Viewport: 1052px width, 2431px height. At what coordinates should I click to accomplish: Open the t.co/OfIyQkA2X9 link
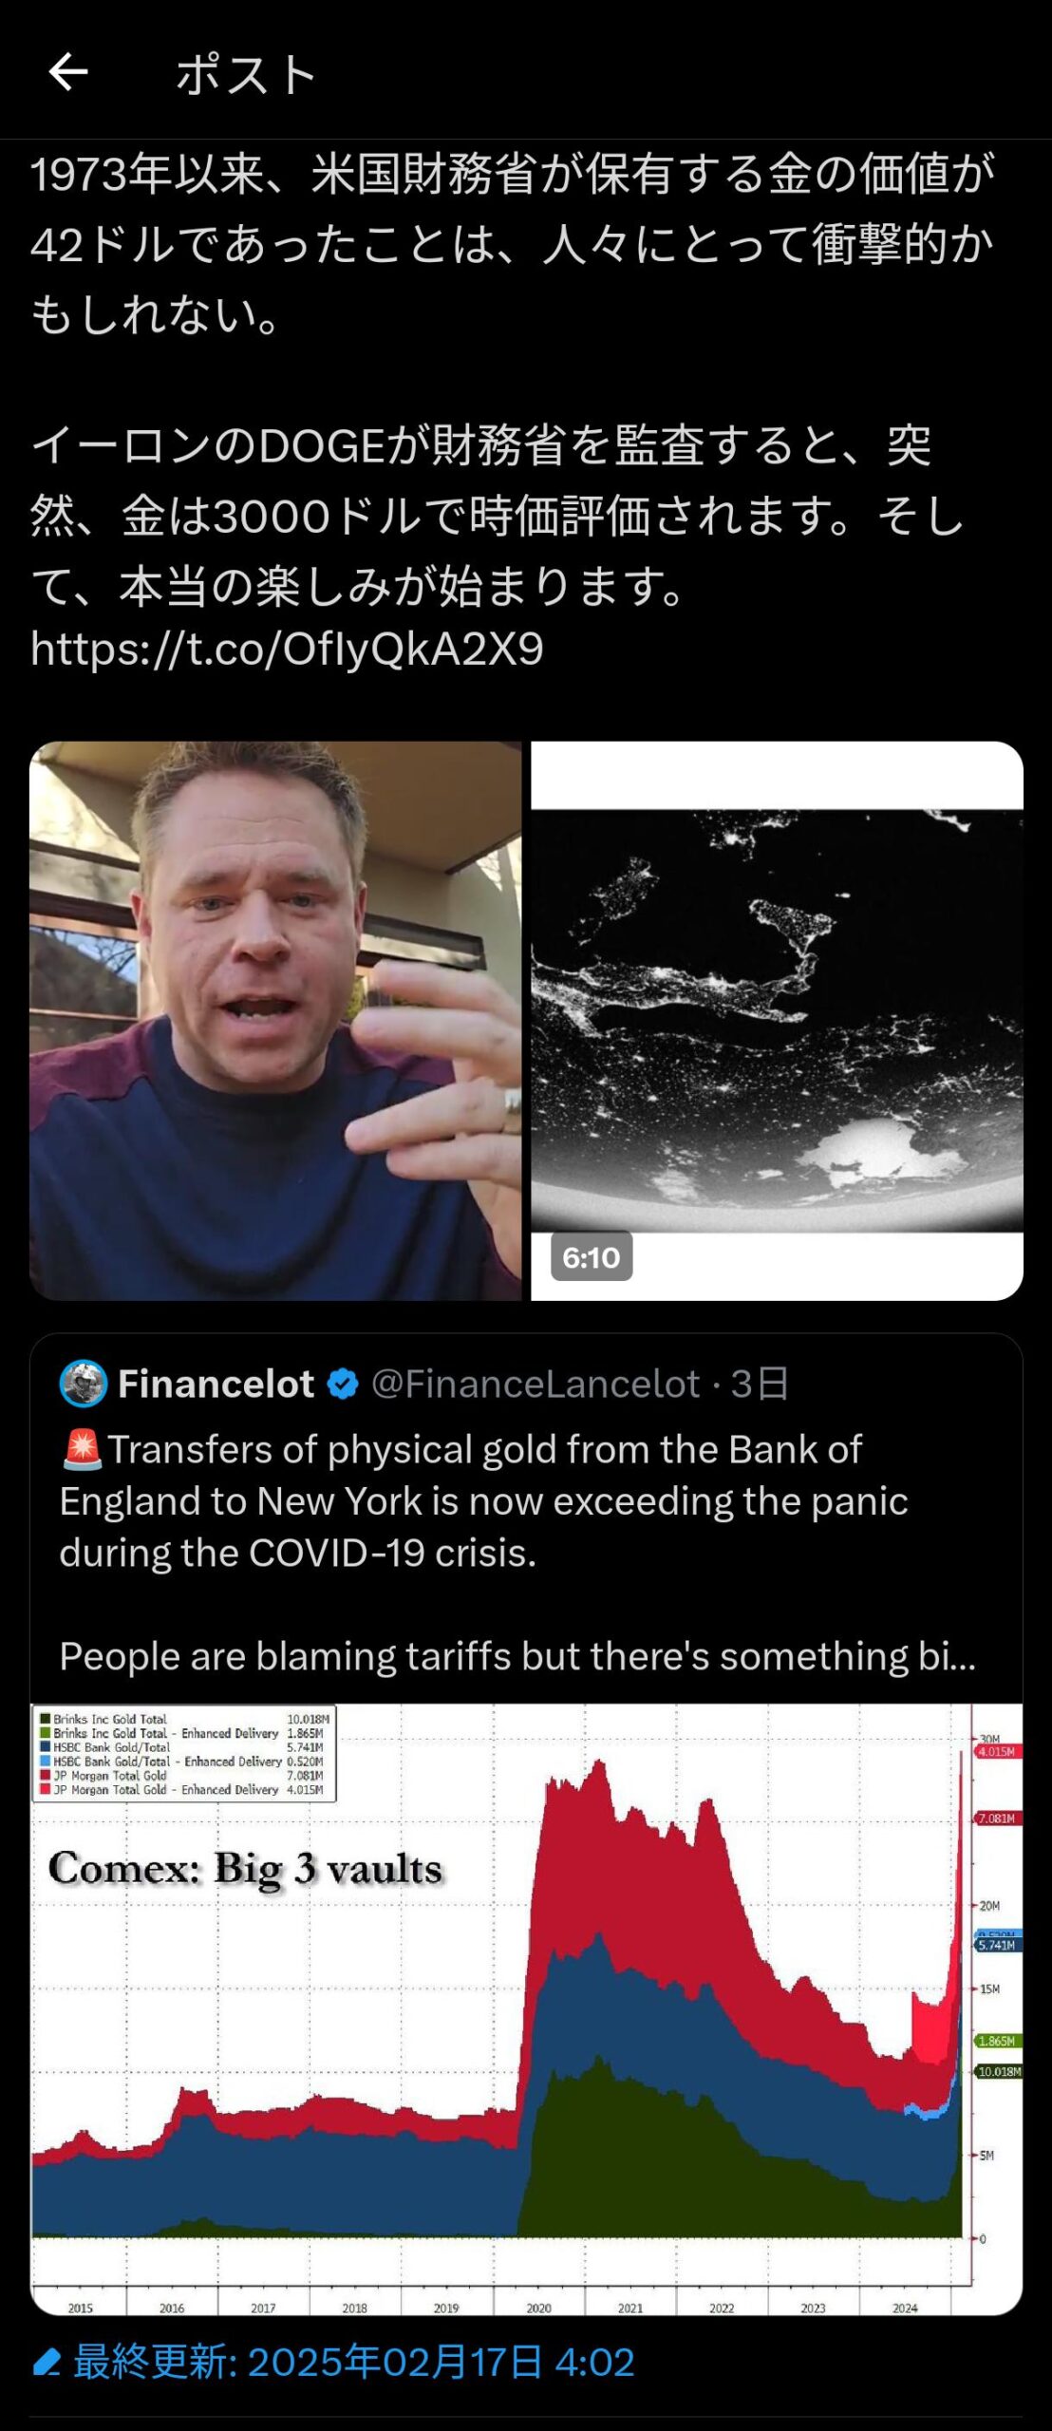[x=287, y=650]
